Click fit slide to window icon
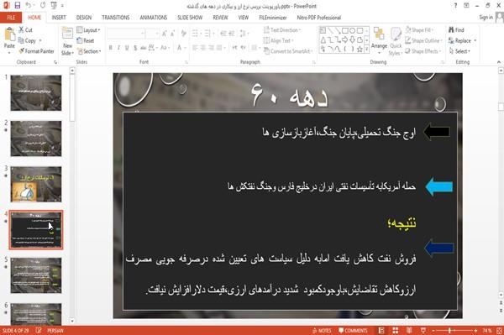This screenshot has height=335, width=504. tap(499, 331)
